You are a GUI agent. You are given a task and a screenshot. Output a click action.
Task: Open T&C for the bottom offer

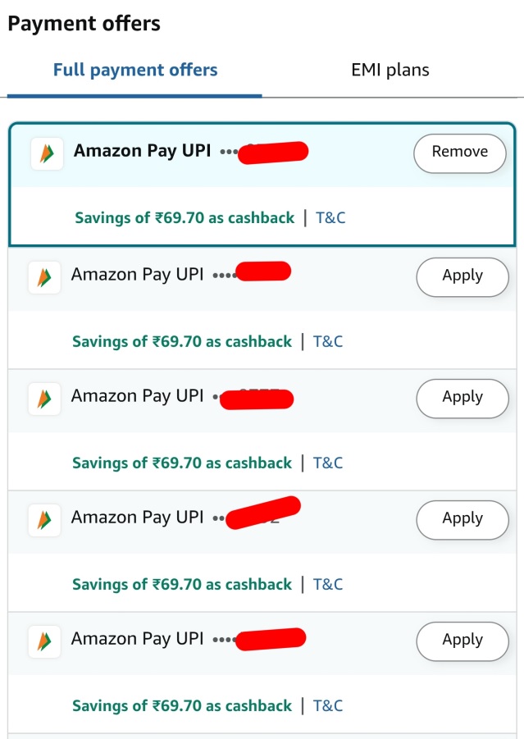329,705
